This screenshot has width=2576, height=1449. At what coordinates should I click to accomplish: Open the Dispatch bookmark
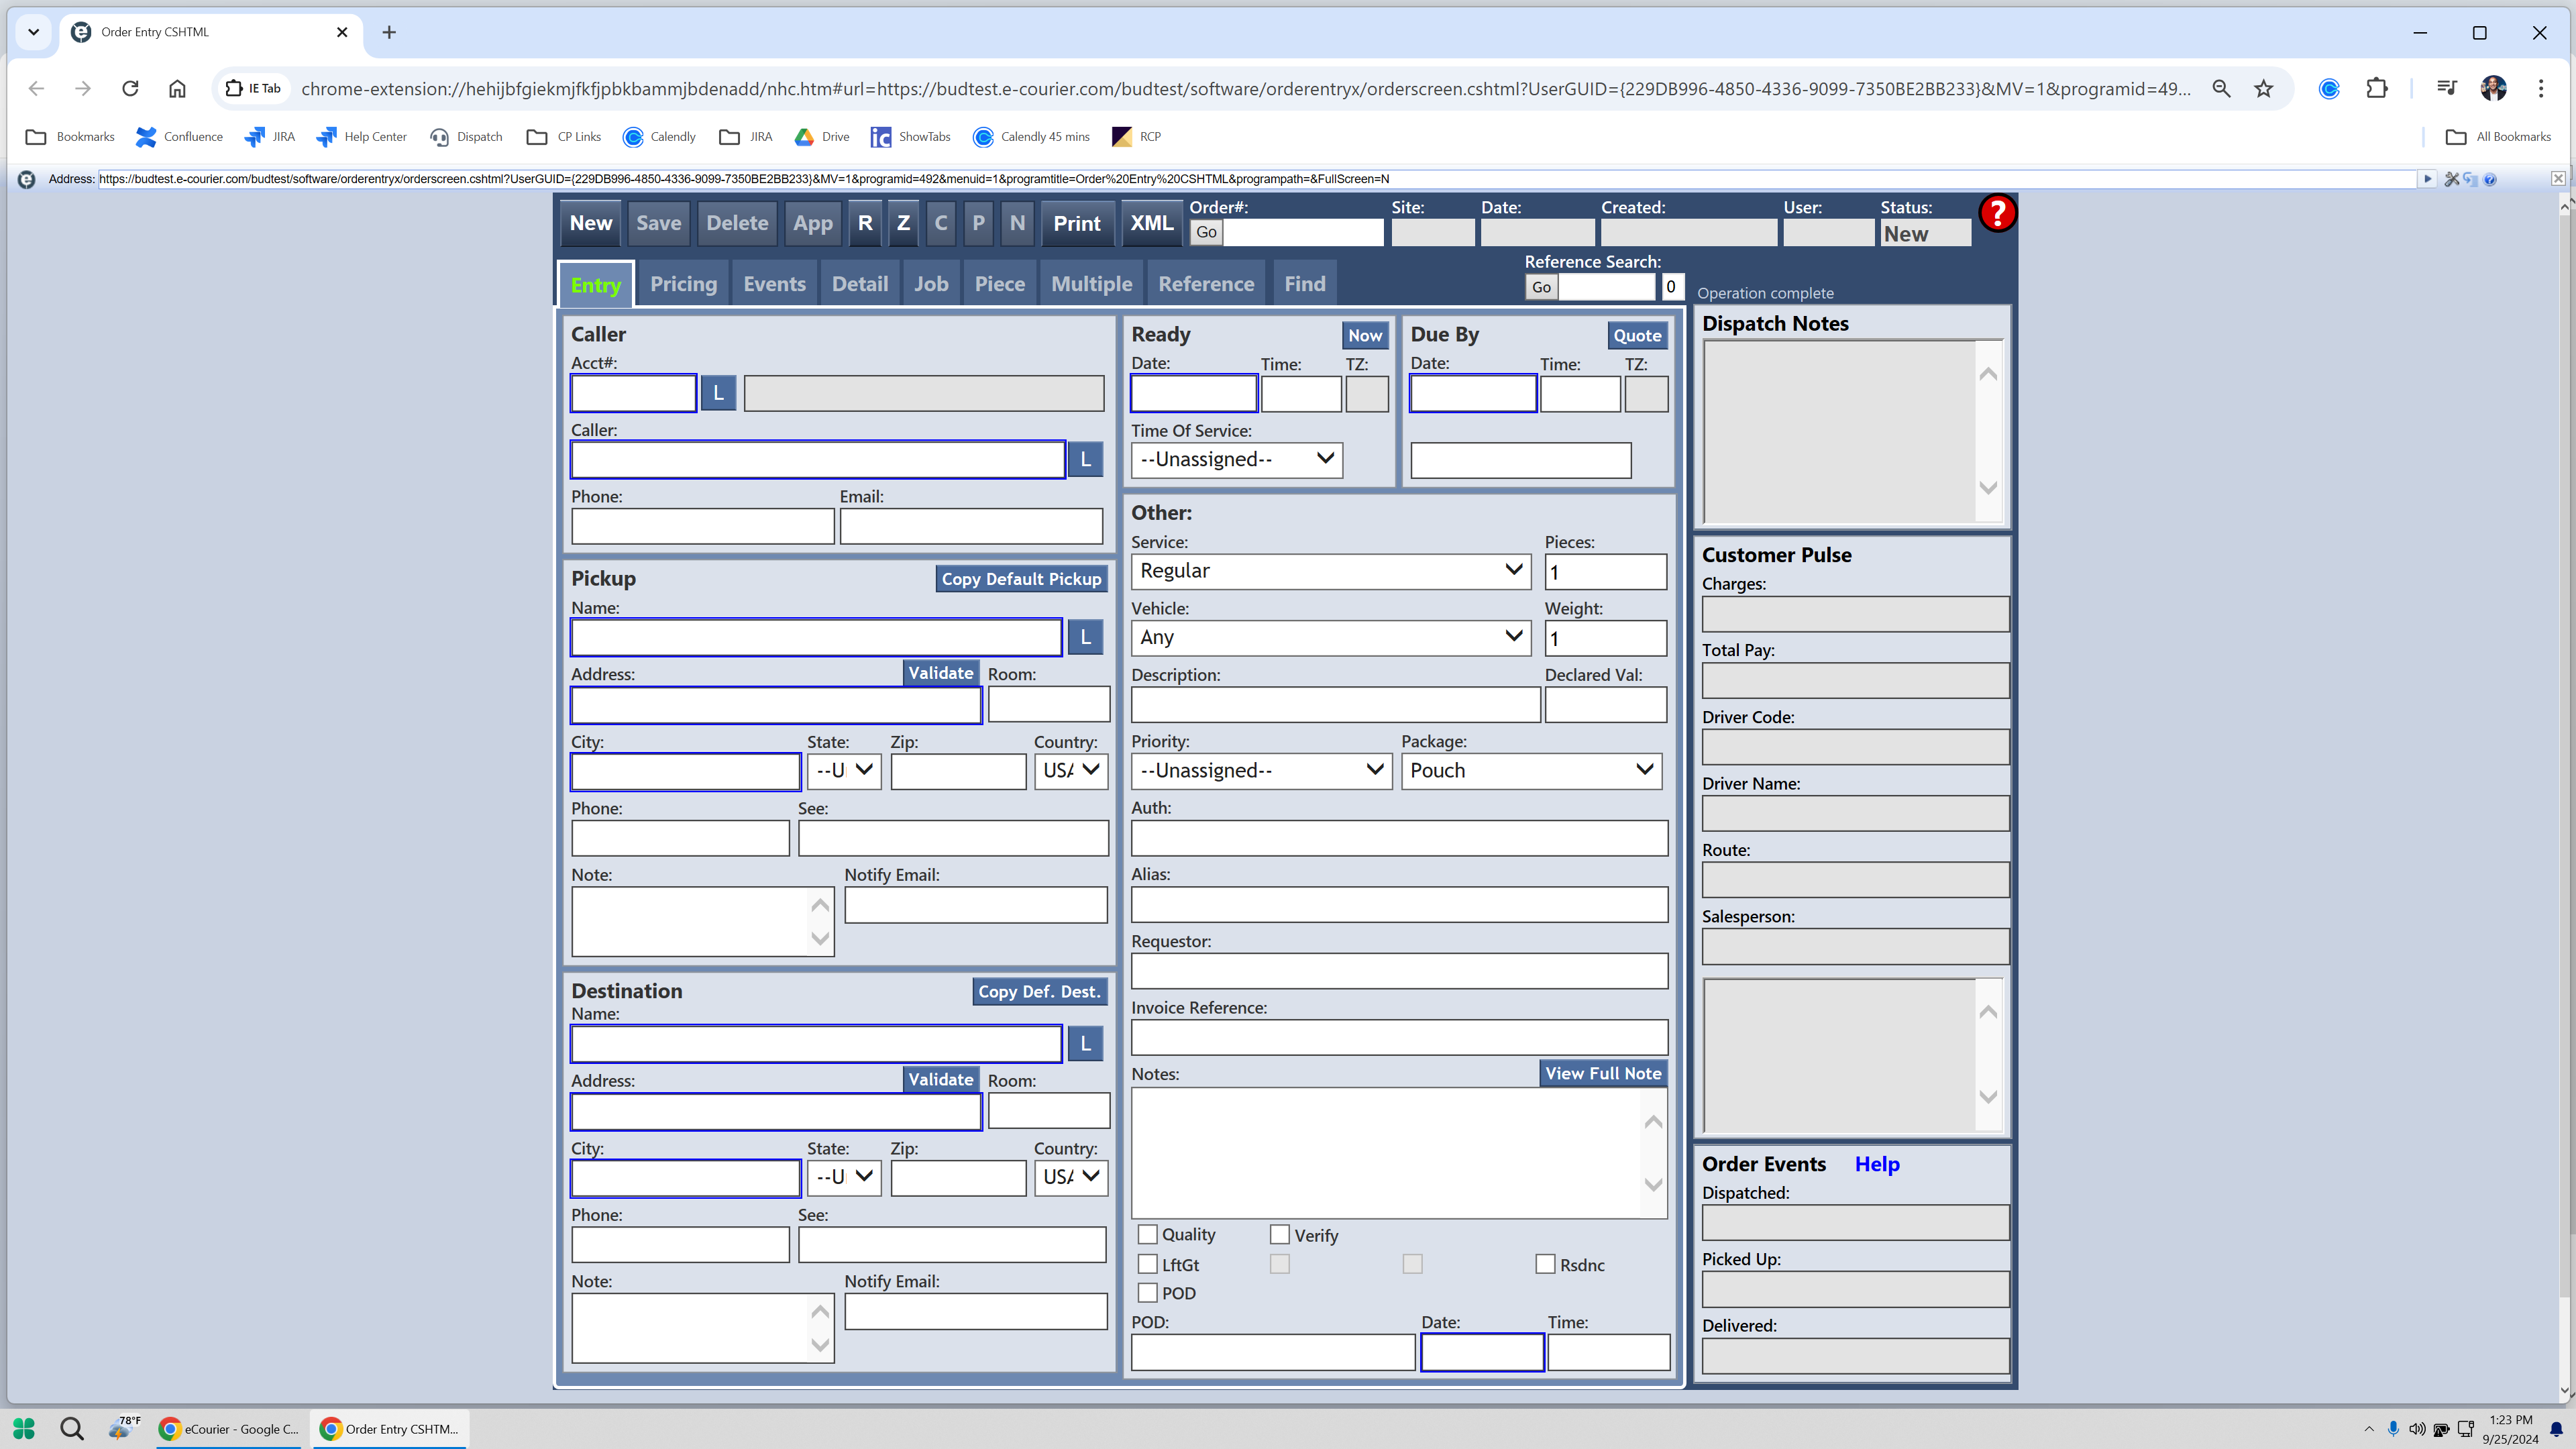point(467,137)
